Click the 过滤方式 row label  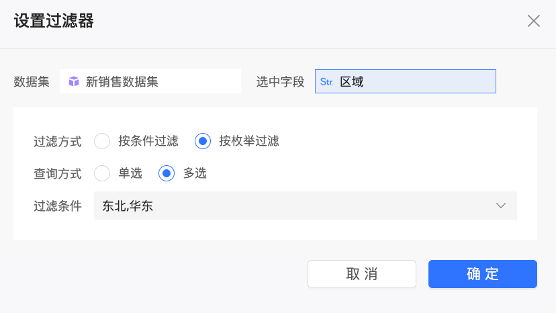click(x=58, y=142)
